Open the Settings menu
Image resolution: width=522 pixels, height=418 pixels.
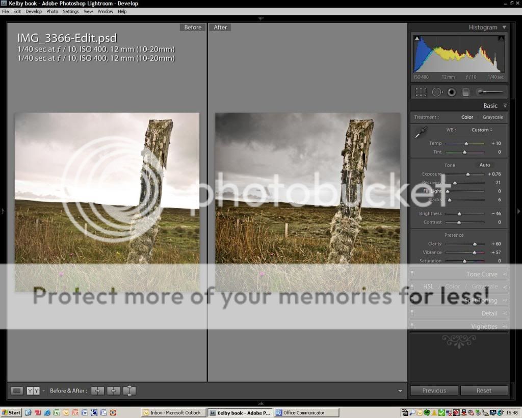71,11
